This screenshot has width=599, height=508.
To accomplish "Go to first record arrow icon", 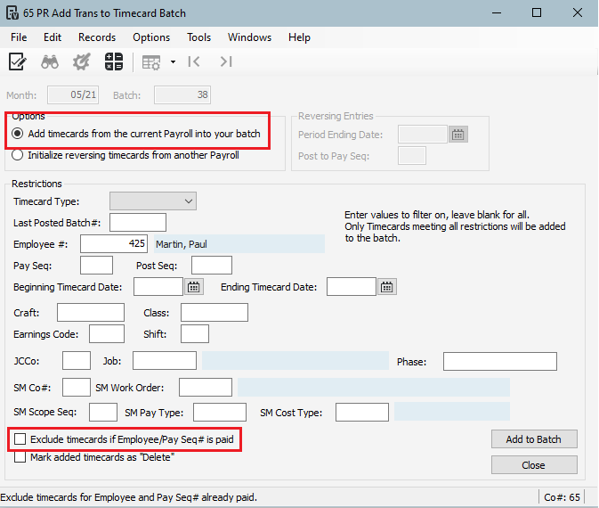I will pyautogui.click(x=194, y=61).
